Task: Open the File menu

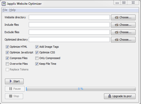Action: pos(5,10)
